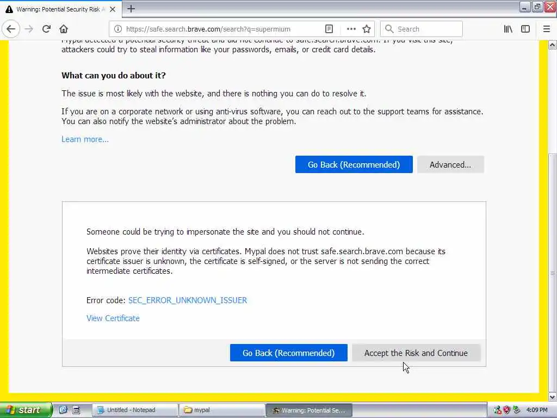
Task: Open a new tab with plus button
Action: pos(131,9)
